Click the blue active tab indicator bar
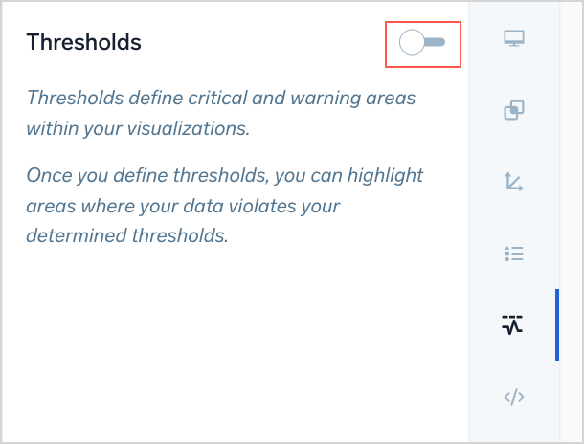Viewport: 584px width, 444px height. [556, 325]
